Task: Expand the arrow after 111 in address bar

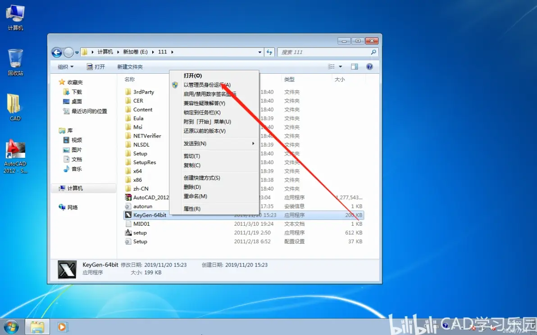Action: click(x=172, y=52)
